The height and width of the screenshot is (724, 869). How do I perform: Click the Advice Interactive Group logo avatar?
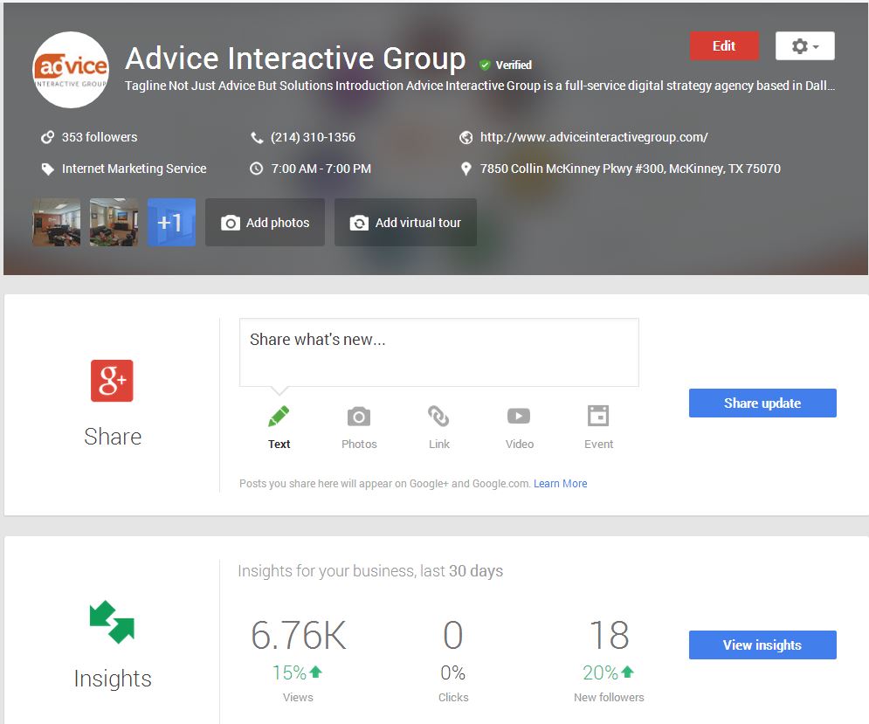pyautogui.click(x=71, y=69)
